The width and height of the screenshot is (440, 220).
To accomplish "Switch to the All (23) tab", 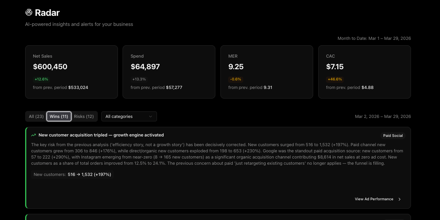I will coord(36,116).
